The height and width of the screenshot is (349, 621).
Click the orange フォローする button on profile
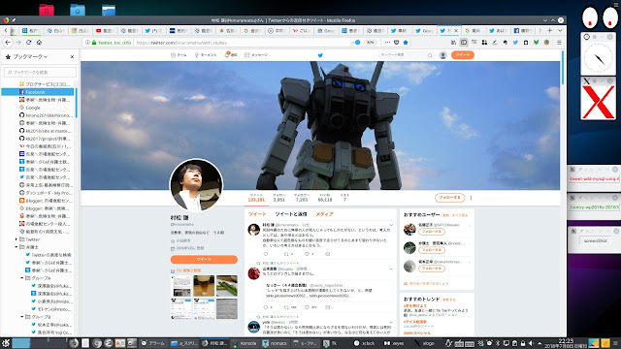click(x=449, y=198)
